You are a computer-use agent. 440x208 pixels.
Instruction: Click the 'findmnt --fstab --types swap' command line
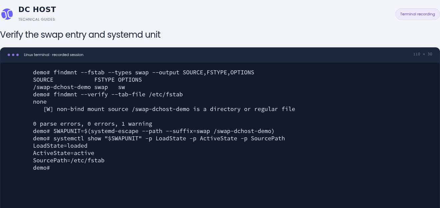tap(144, 72)
